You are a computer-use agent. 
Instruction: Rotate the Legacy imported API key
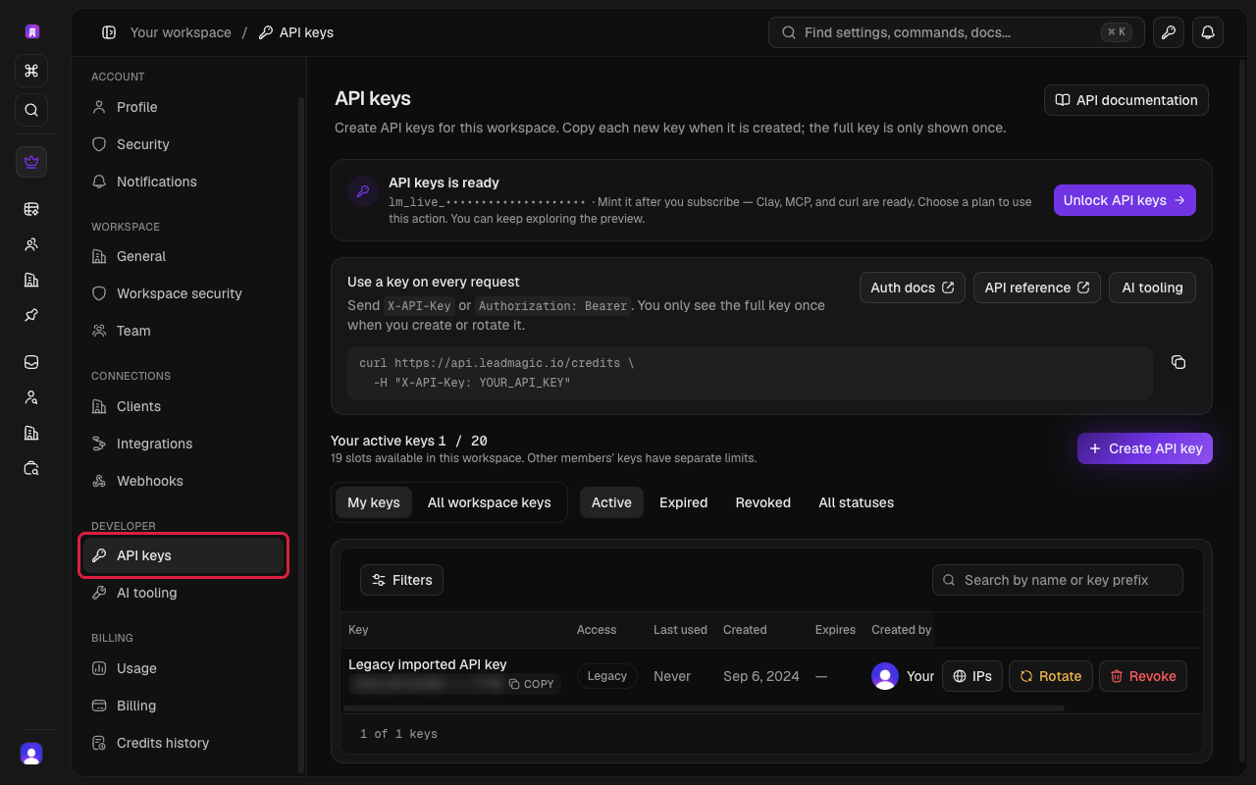click(1051, 676)
